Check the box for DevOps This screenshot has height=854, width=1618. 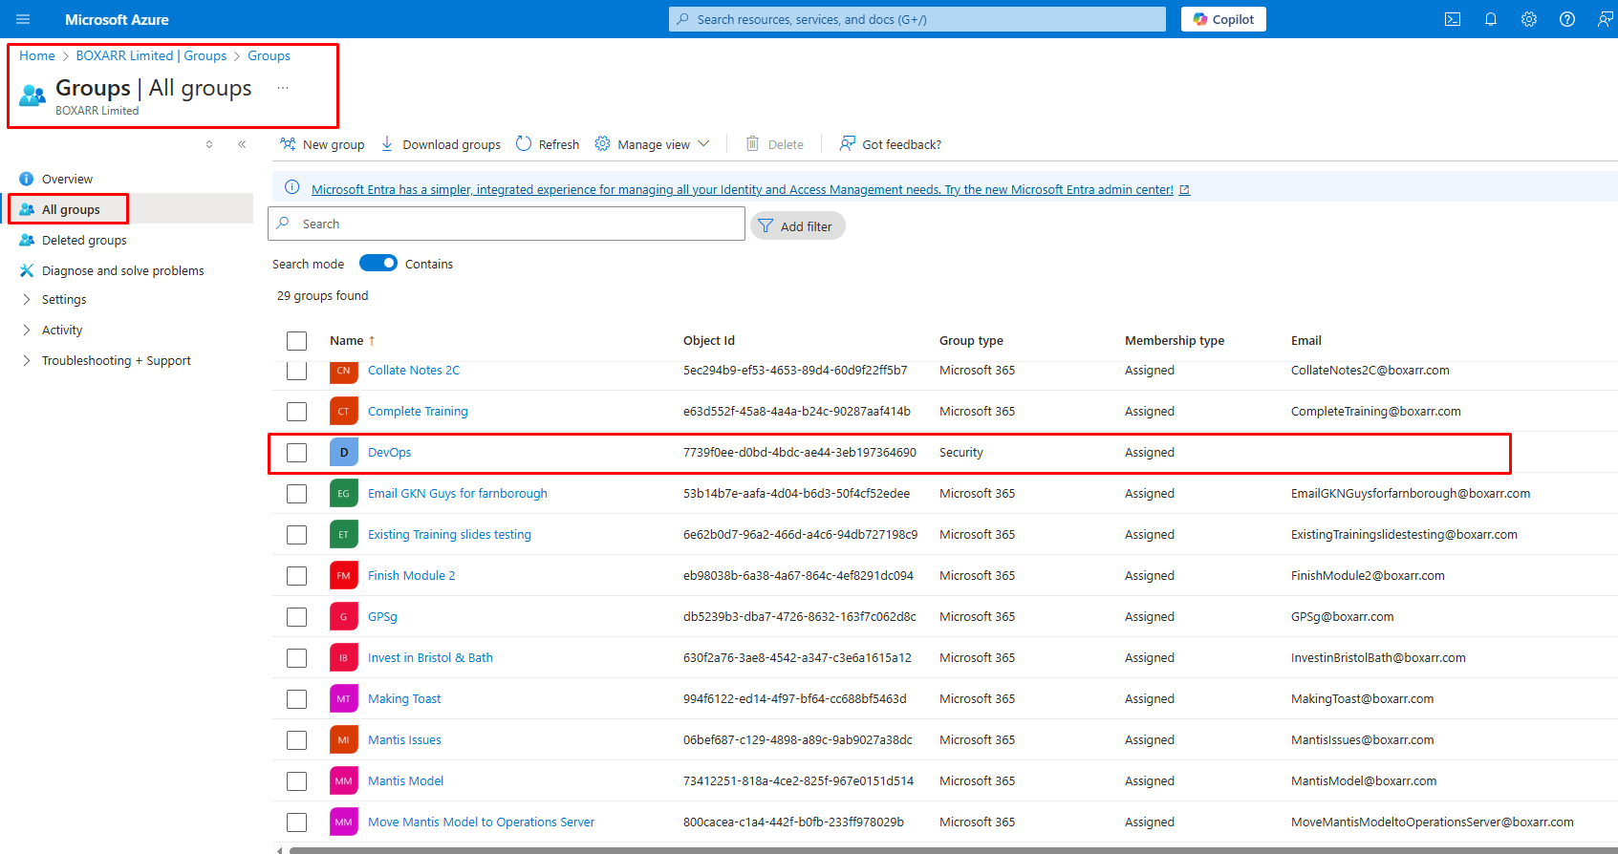[x=297, y=453]
